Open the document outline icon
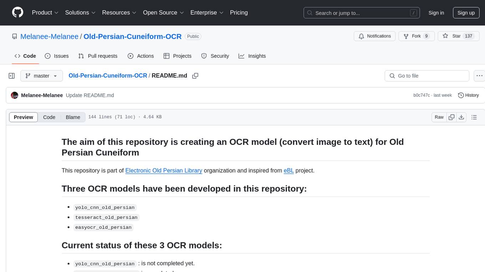The width and height of the screenshot is (485, 272). (474, 117)
